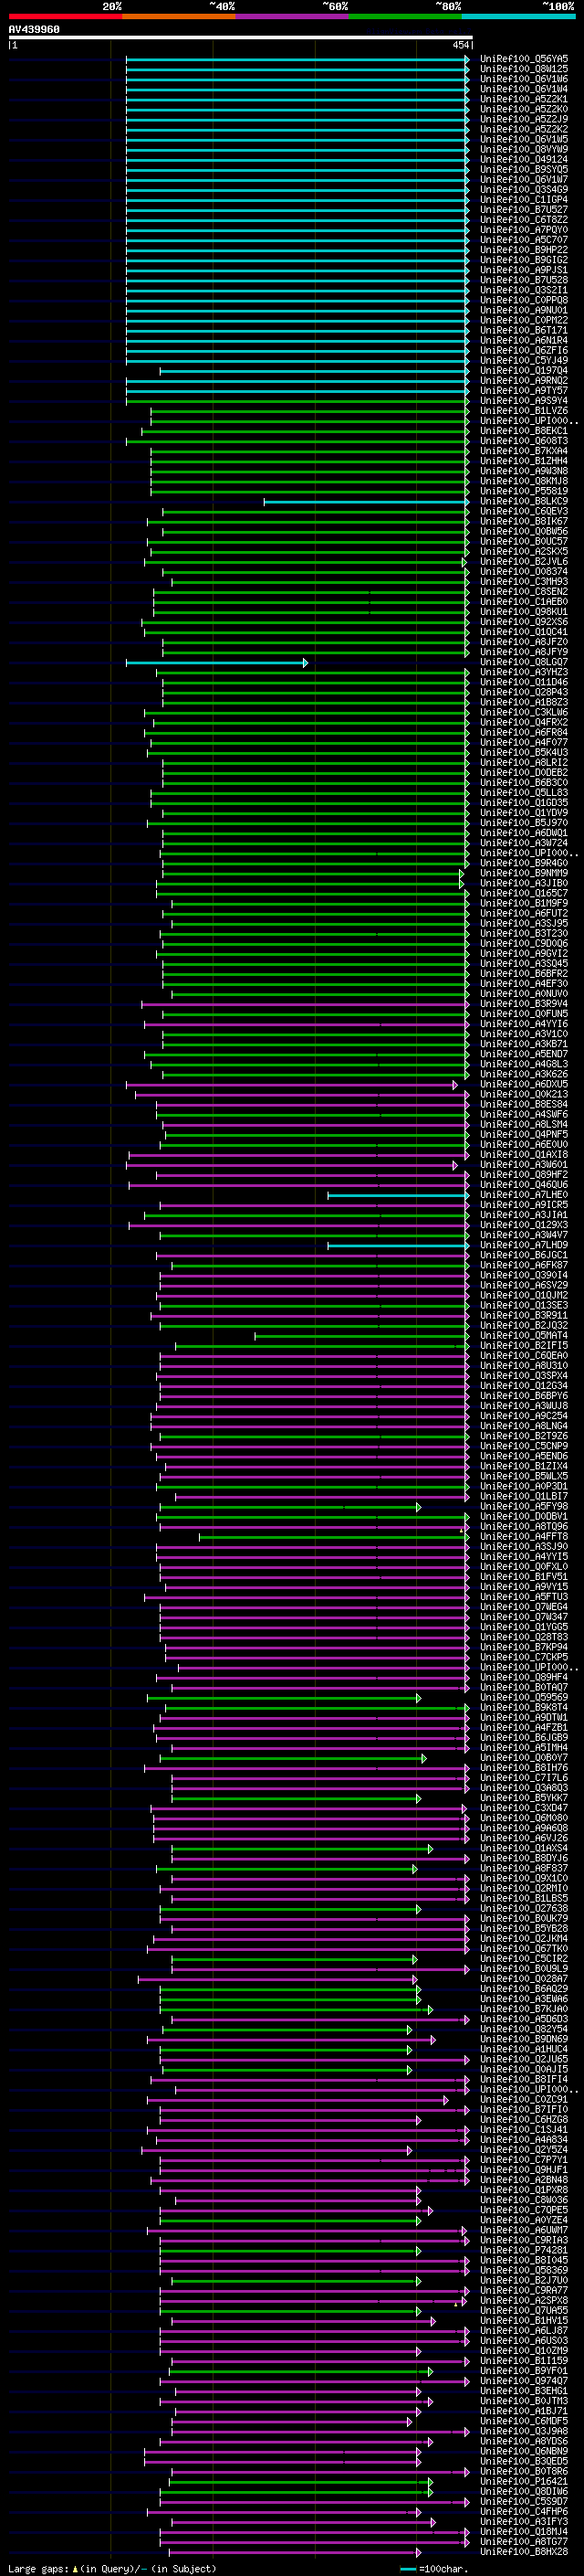Click the white AV439960 query sequence bar
The image size is (584, 2576).
[x=241, y=38]
